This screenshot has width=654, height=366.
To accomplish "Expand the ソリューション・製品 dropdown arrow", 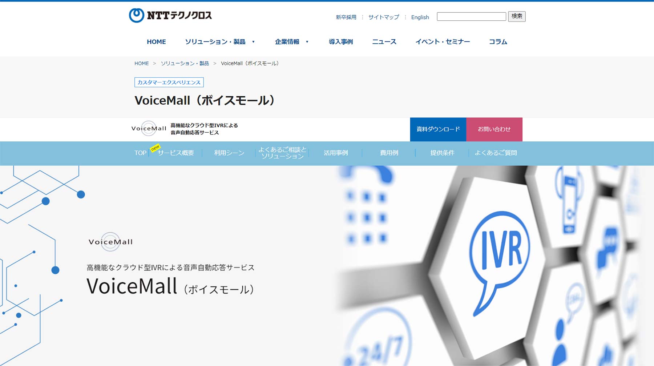I will click(253, 42).
